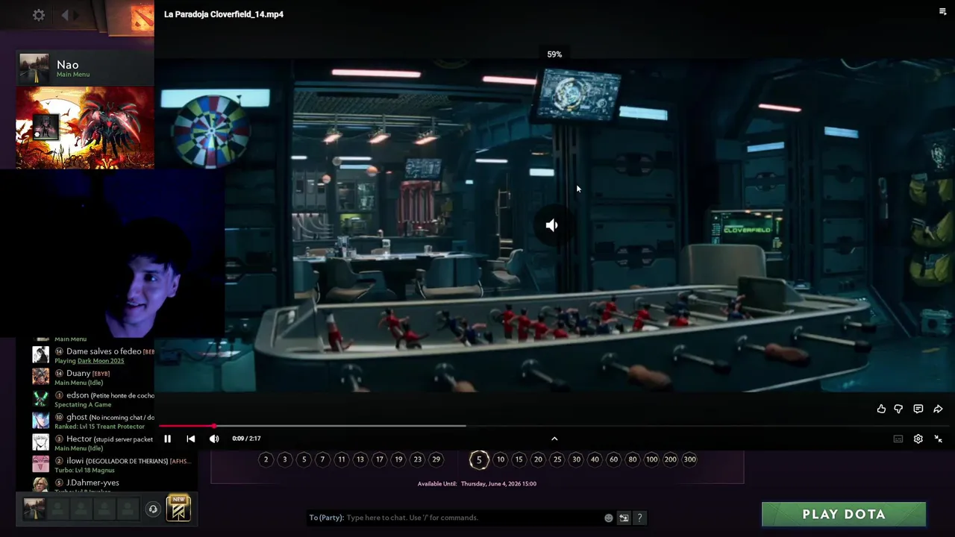Toggle video subtitles icon
Screen dimensions: 955x537
click(898, 439)
